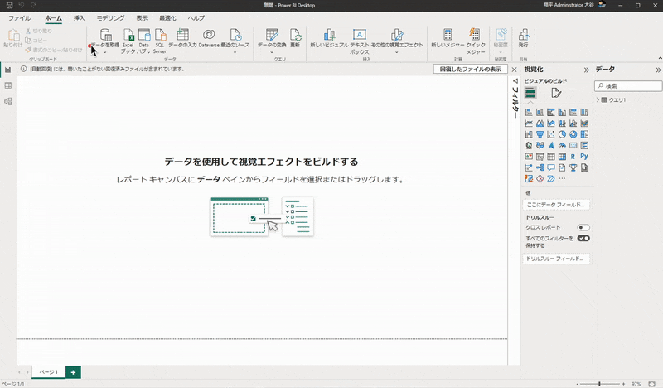The width and height of the screenshot is (663, 388).
Task: Toggle すべてのフィルターを保持する switch
Action: 583,238
